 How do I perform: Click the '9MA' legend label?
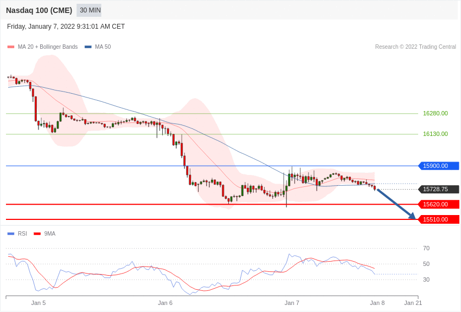click(50, 233)
